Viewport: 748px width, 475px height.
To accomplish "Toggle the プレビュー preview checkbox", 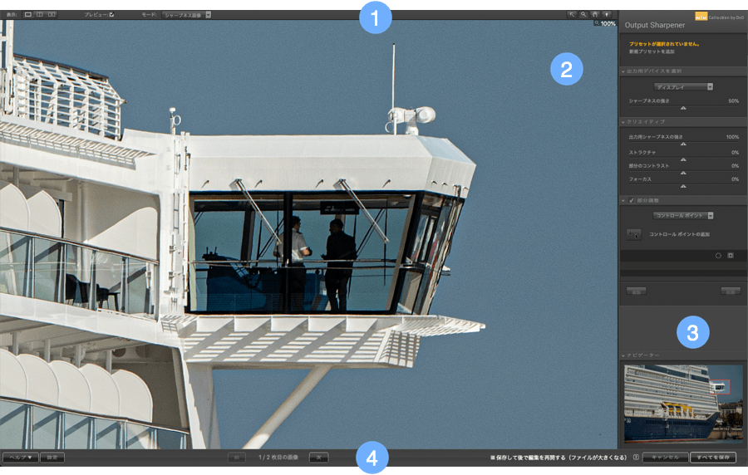I will 111,15.
